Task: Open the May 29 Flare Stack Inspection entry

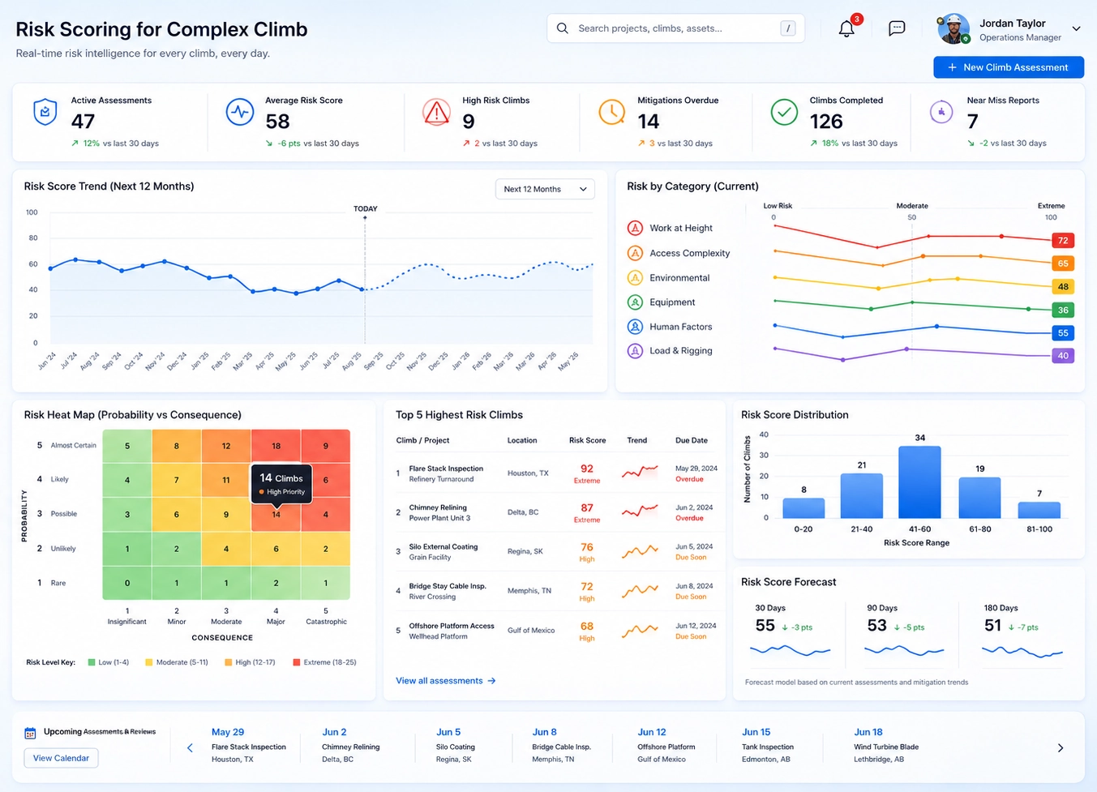Action: (x=249, y=745)
